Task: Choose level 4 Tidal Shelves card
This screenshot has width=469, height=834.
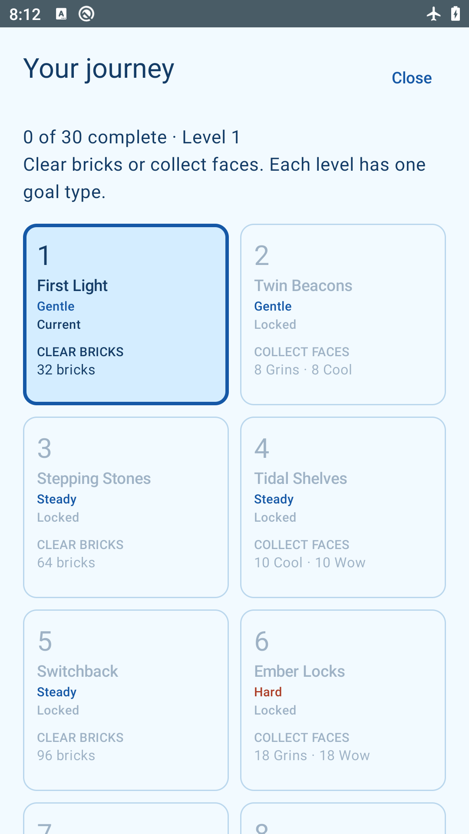Action: (343, 507)
